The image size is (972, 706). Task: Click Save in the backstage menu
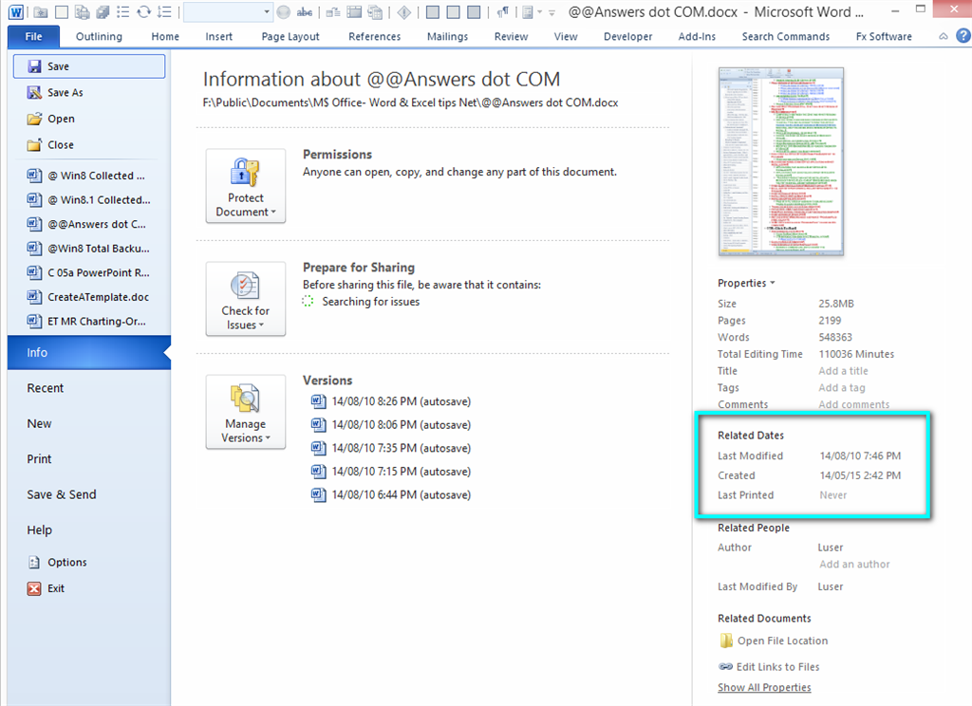pos(89,66)
